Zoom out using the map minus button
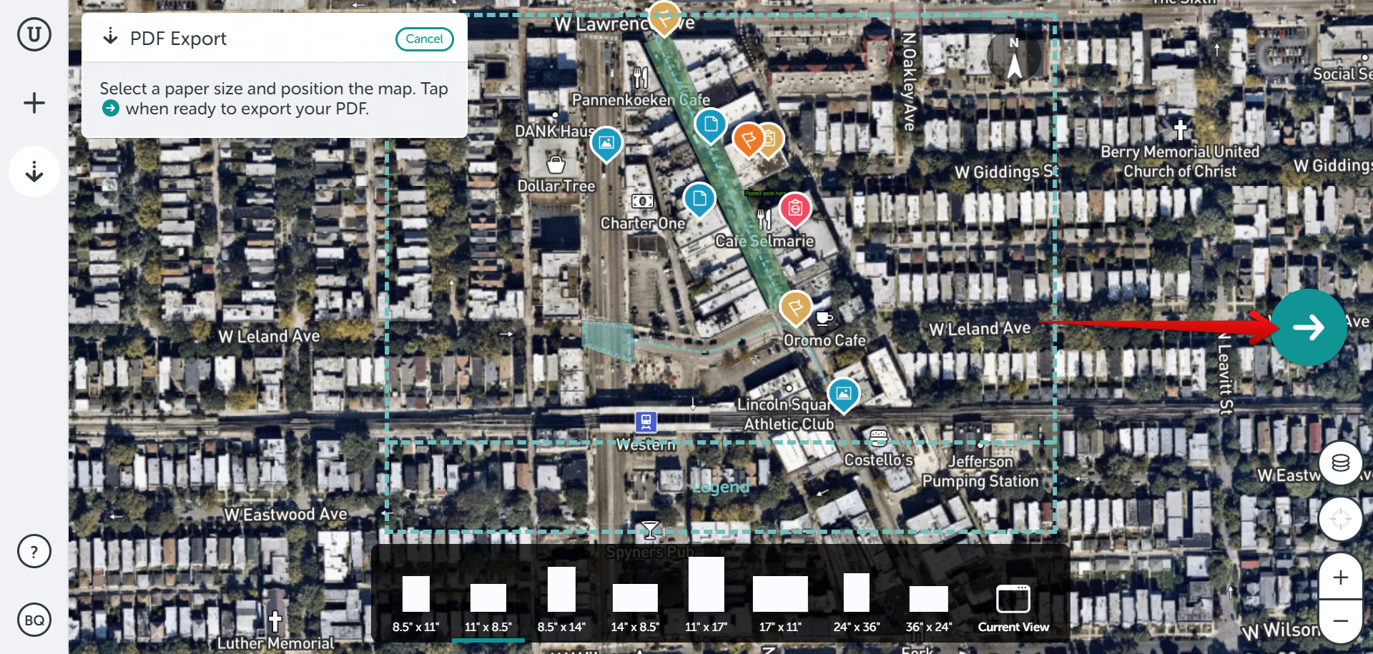1373x654 pixels. [1340, 620]
